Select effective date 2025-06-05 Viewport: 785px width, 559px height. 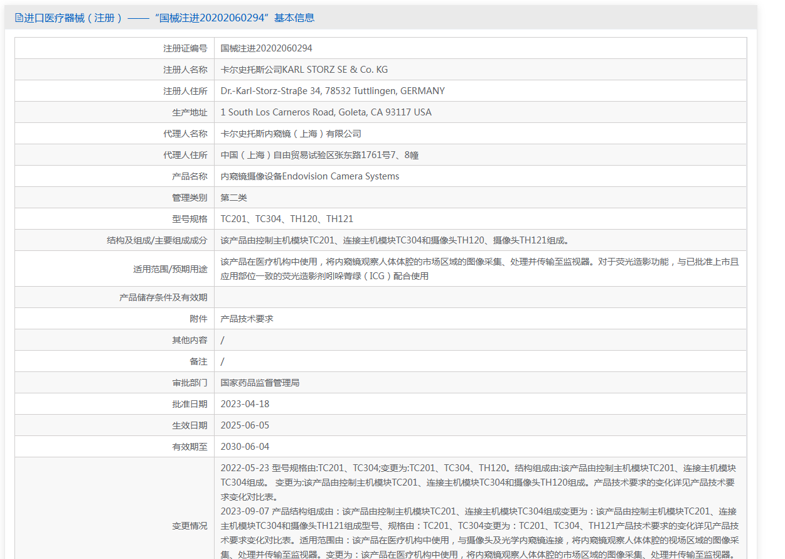pyautogui.click(x=245, y=425)
